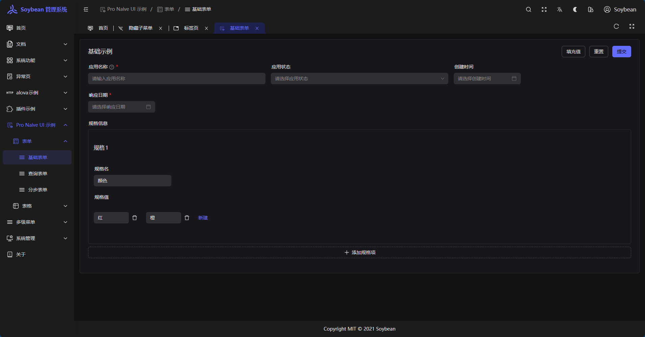This screenshot has width=645, height=337.
Task: Focus the 应用名称 input field
Action: tap(177, 79)
